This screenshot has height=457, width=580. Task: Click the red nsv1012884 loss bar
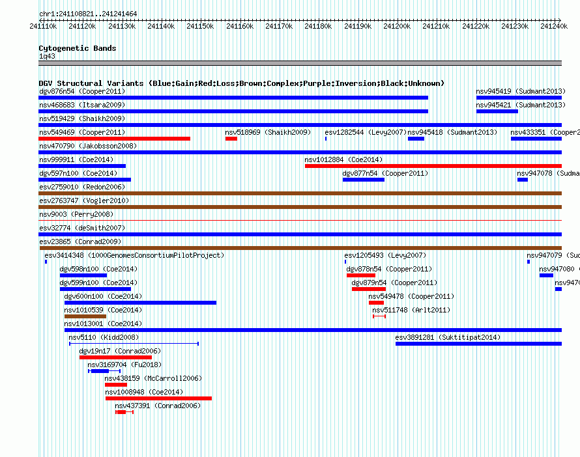pos(433,166)
